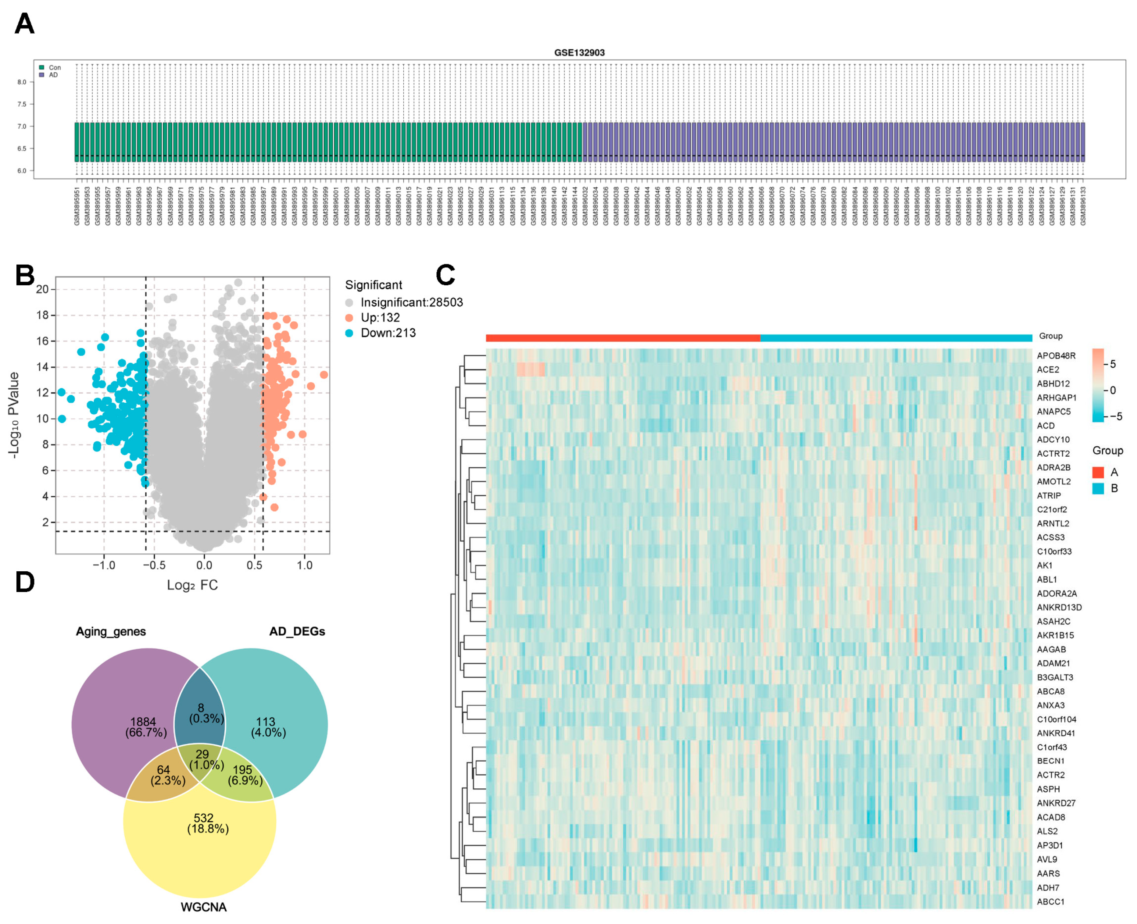
Task: Click the purple AD legend square
Action: [x=42, y=75]
